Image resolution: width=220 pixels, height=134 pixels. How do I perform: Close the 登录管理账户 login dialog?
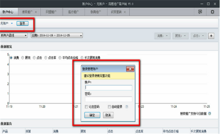[130, 69]
